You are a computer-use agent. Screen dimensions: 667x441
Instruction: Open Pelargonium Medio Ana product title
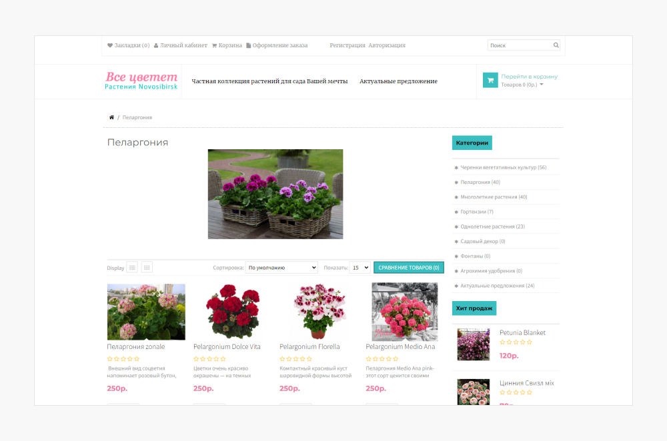click(x=400, y=346)
